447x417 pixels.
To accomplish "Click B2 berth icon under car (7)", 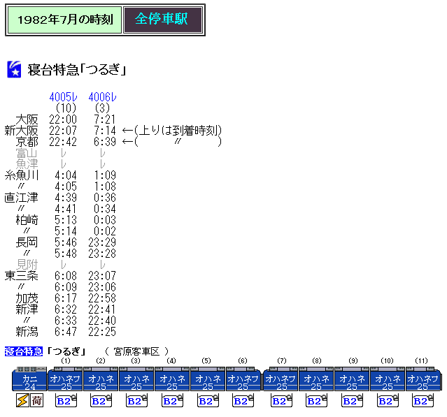I will (x=281, y=400).
